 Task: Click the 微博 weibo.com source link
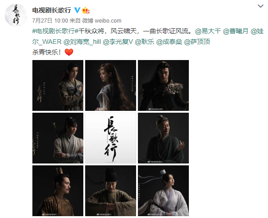(x=102, y=21)
